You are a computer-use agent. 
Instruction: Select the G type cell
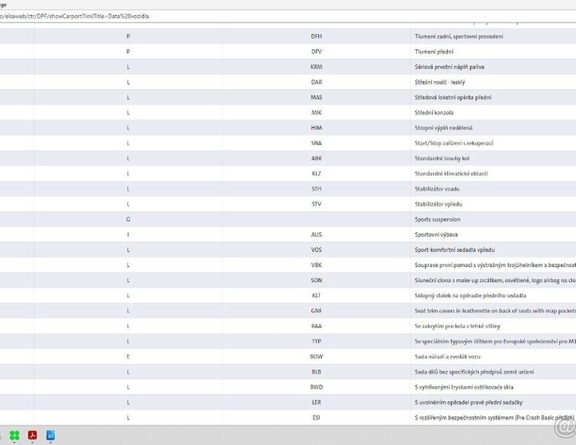[128, 219]
